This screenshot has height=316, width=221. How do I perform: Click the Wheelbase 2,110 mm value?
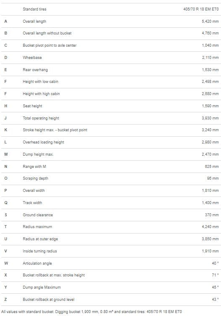(x=210, y=58)
